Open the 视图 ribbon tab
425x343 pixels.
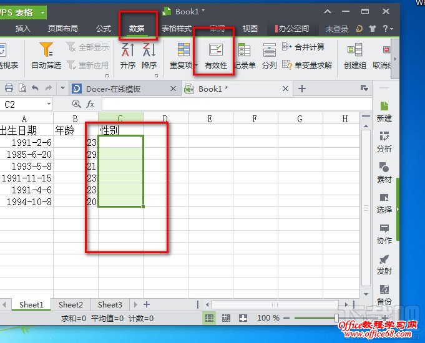coord(250,29)
